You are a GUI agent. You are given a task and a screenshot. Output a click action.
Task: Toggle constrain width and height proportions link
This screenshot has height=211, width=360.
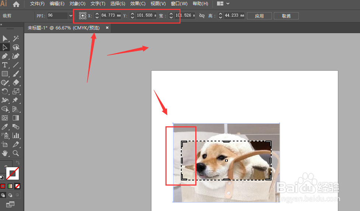202,15
